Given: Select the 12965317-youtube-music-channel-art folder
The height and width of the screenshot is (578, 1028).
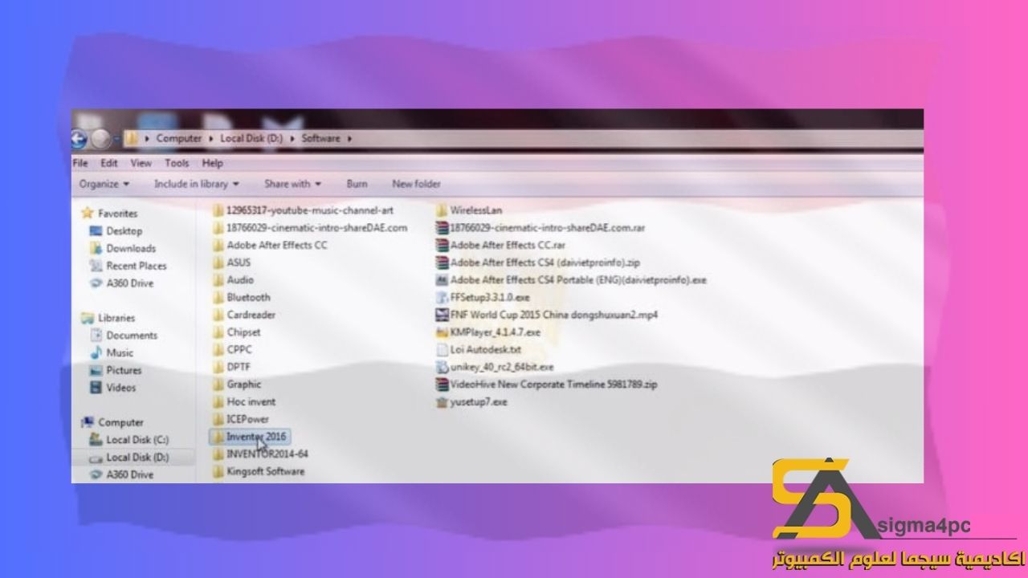Looking at the screenshot, I should coord(304,210).
